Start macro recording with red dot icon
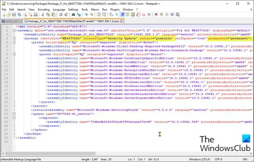 [156, 14]
